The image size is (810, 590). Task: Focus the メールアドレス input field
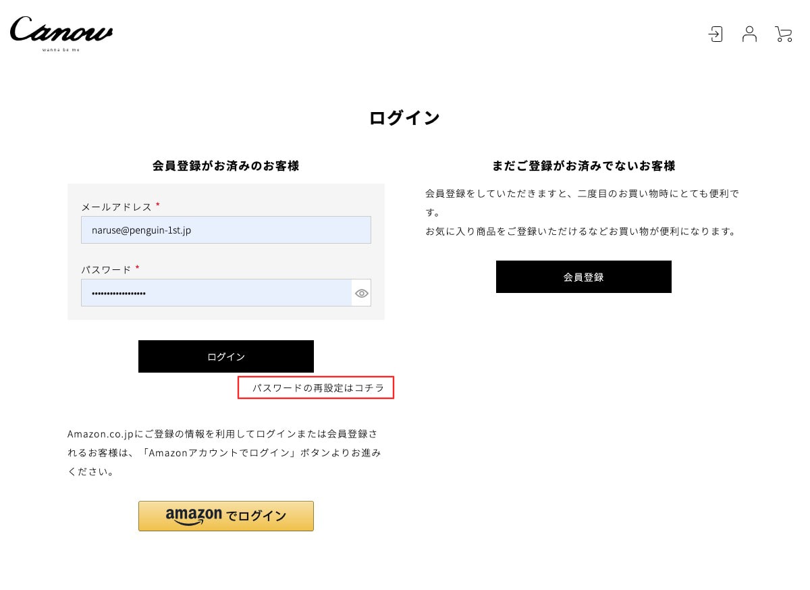(226, 230)
